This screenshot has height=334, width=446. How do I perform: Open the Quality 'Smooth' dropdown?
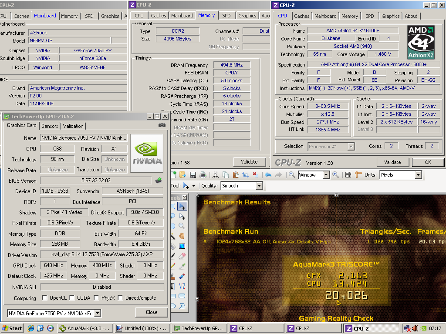pos(259,186)
